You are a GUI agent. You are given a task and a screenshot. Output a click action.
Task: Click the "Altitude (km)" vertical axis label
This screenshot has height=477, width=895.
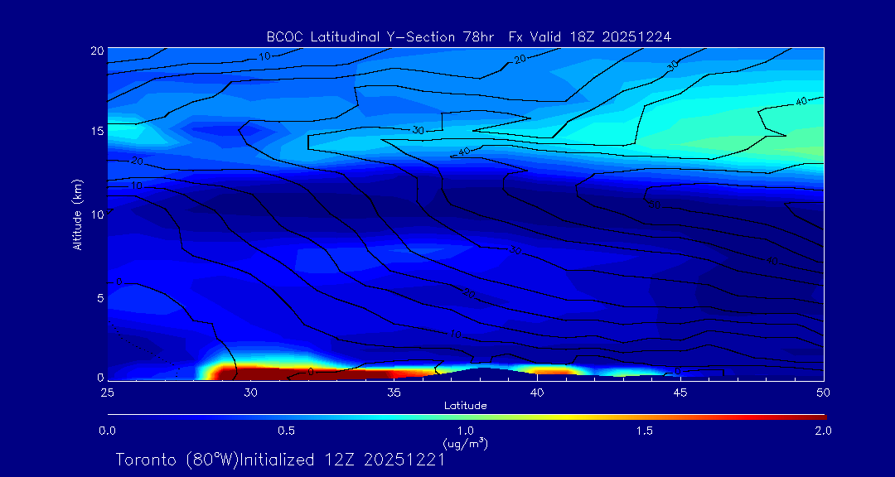77,214
